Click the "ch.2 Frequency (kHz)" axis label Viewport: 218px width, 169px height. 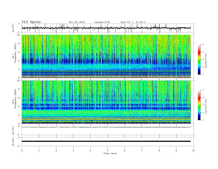[x=14, y=99]
